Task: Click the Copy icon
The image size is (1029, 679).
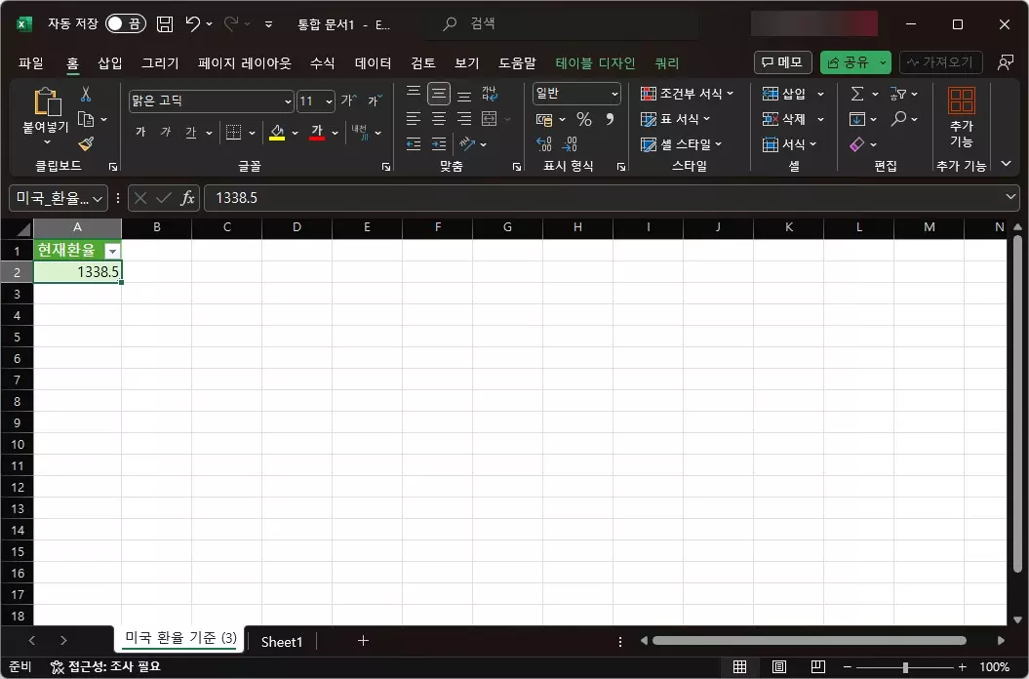Action: click(86, 119)
